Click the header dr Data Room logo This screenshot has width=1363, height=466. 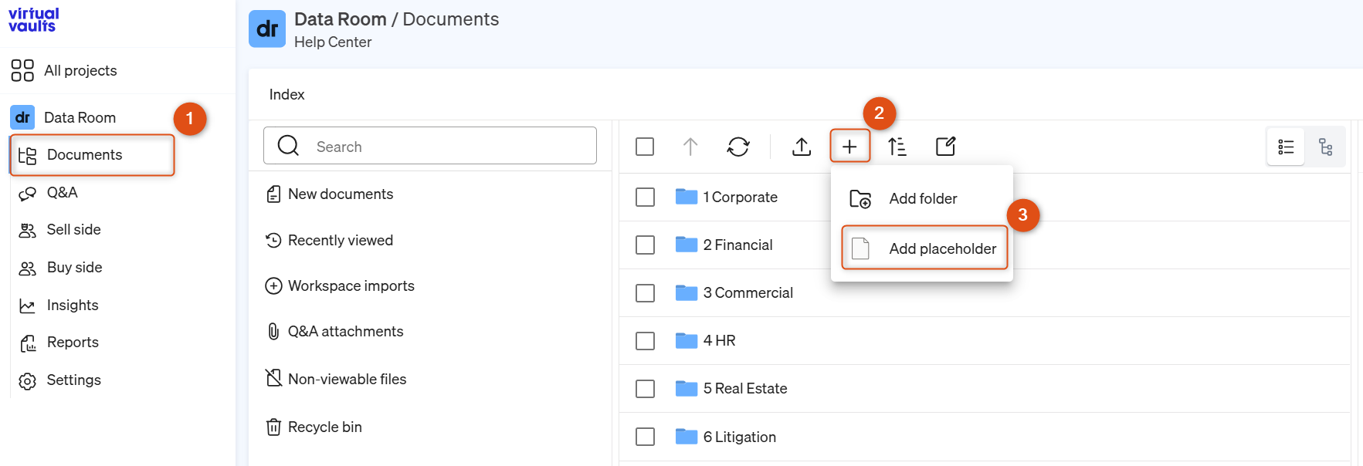267,29
